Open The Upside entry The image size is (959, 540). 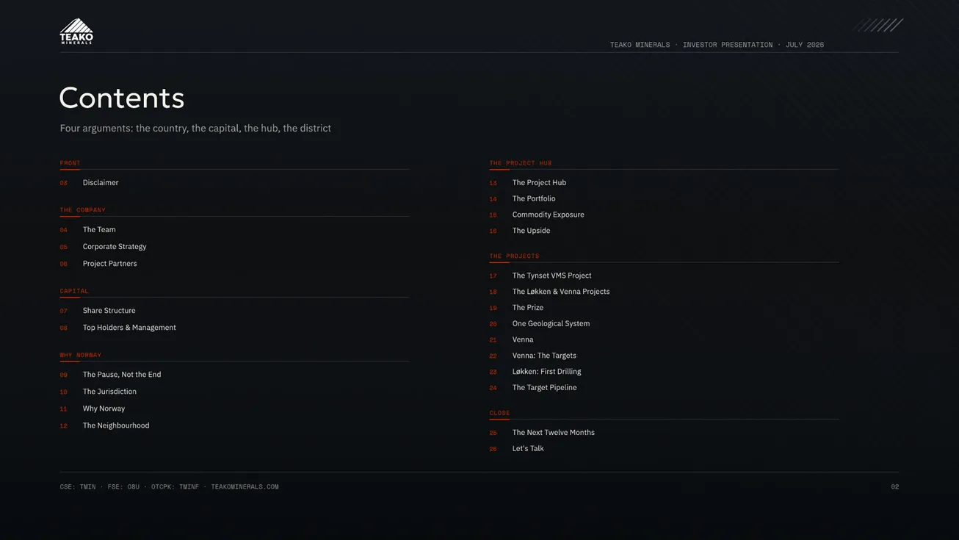[531, 231]
